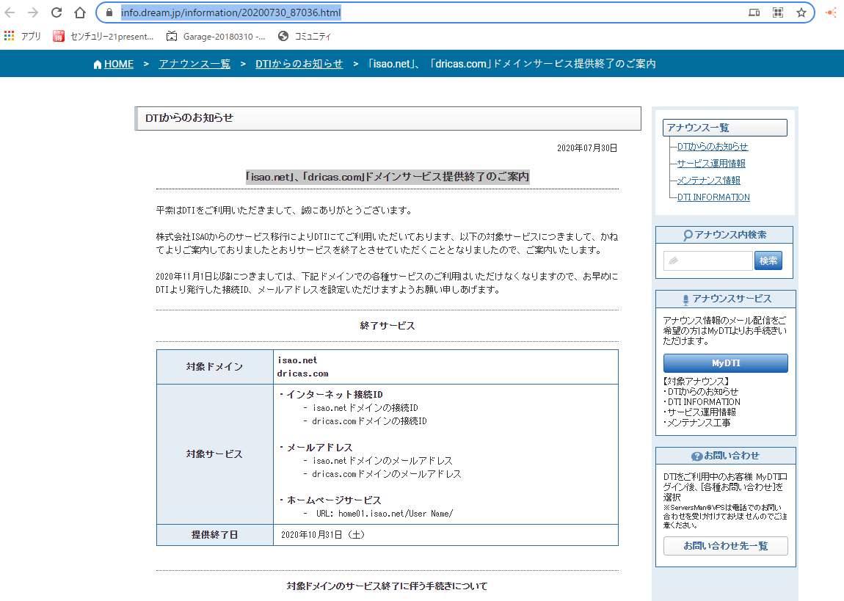
Task: Open sidebar DTIからのお知らせ link
Action: click(x=713, y=146)
